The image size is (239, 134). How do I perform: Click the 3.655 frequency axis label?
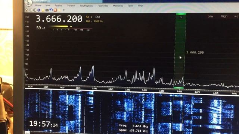145,90
